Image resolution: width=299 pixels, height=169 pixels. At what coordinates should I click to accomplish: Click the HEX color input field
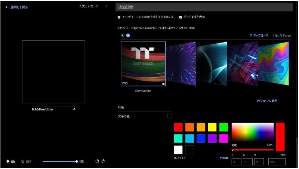pos(277,162)
